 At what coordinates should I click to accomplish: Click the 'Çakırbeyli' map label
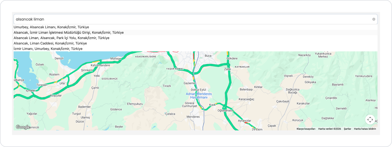tap(283, 101)
